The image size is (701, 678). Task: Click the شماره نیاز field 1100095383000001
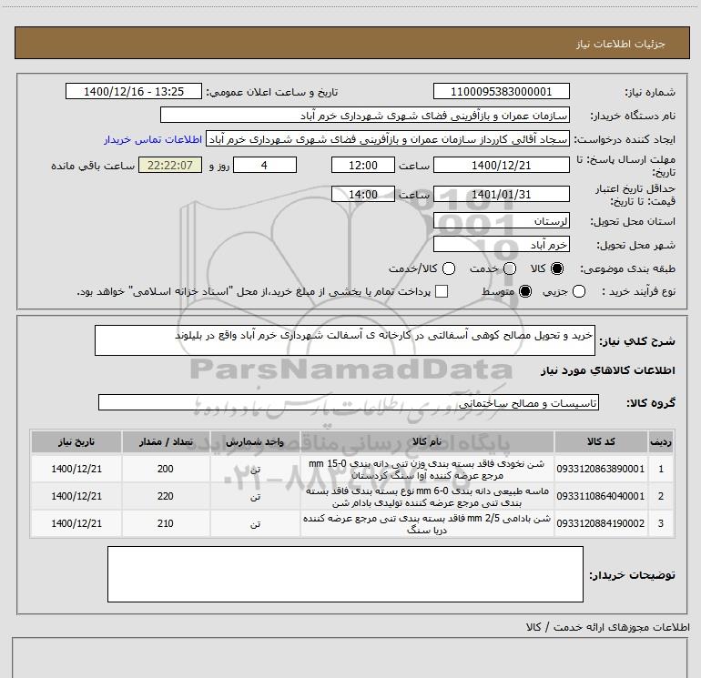[501, 92]
